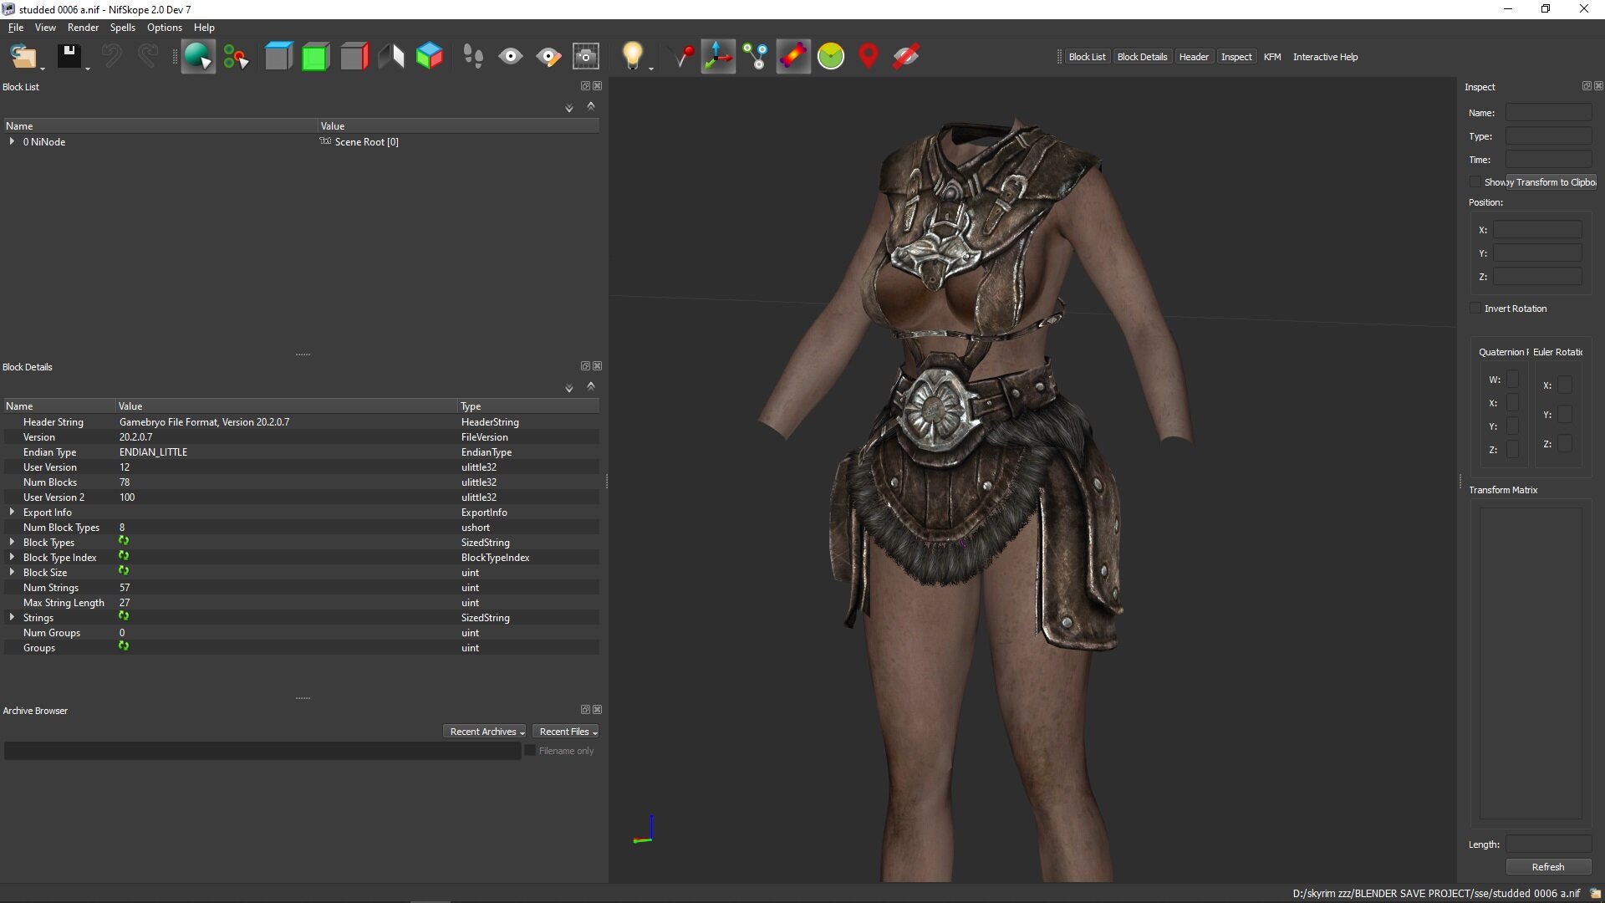Click the Refresh button in Inspect
Screen dimensions: 1605x903
tap(1548, 867)
